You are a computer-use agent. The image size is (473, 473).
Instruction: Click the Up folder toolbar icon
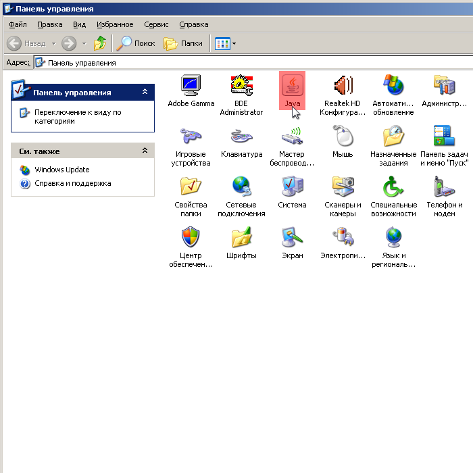(x=100, y=43)
